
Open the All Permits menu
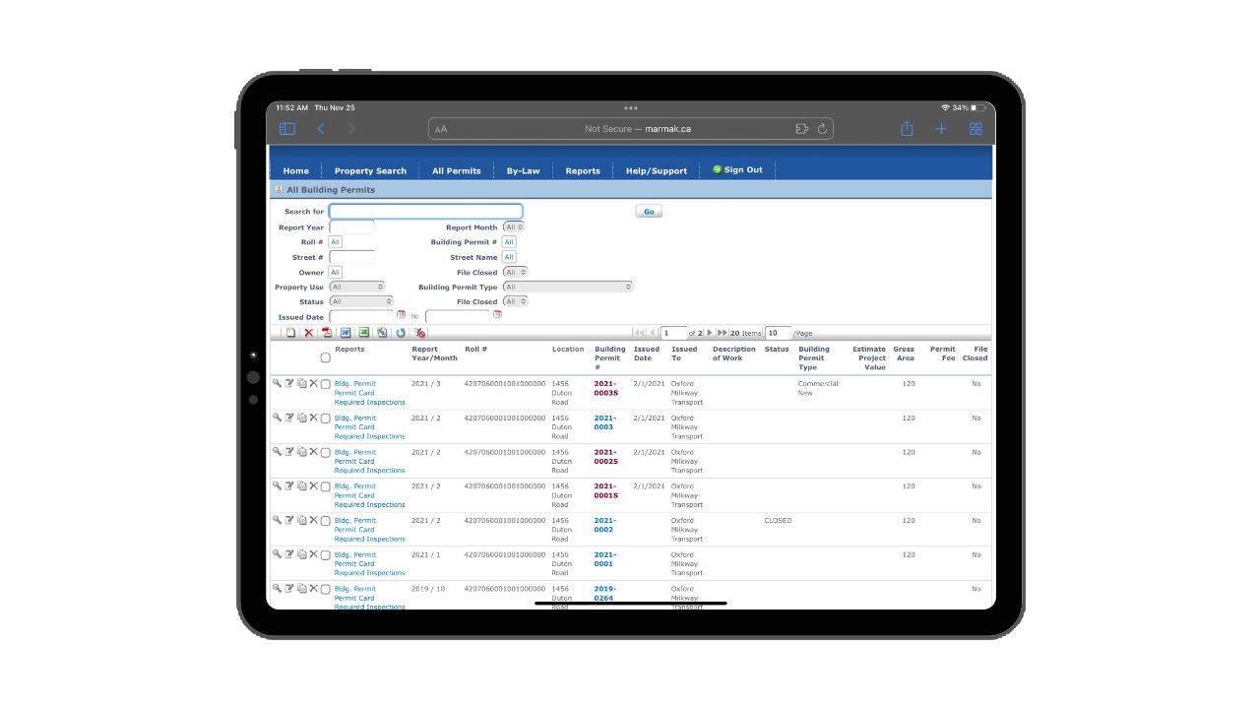click(457, 170)
